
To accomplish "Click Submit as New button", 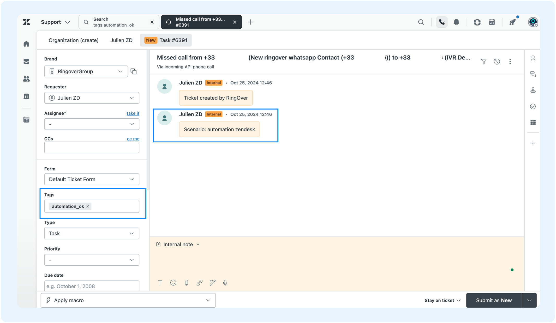I will [x=494, y=301].
